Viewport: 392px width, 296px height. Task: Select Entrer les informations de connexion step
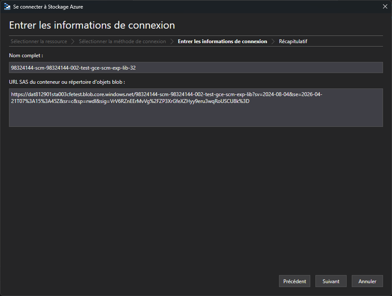222,41
